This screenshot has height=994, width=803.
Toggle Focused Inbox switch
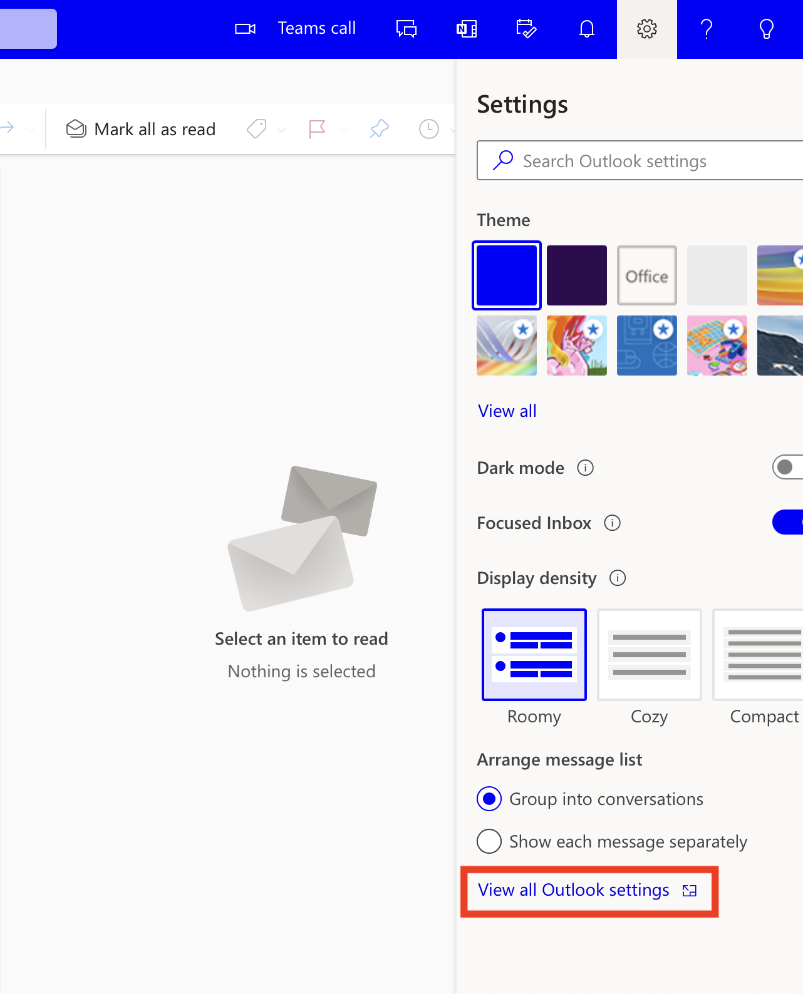point(787,522)
